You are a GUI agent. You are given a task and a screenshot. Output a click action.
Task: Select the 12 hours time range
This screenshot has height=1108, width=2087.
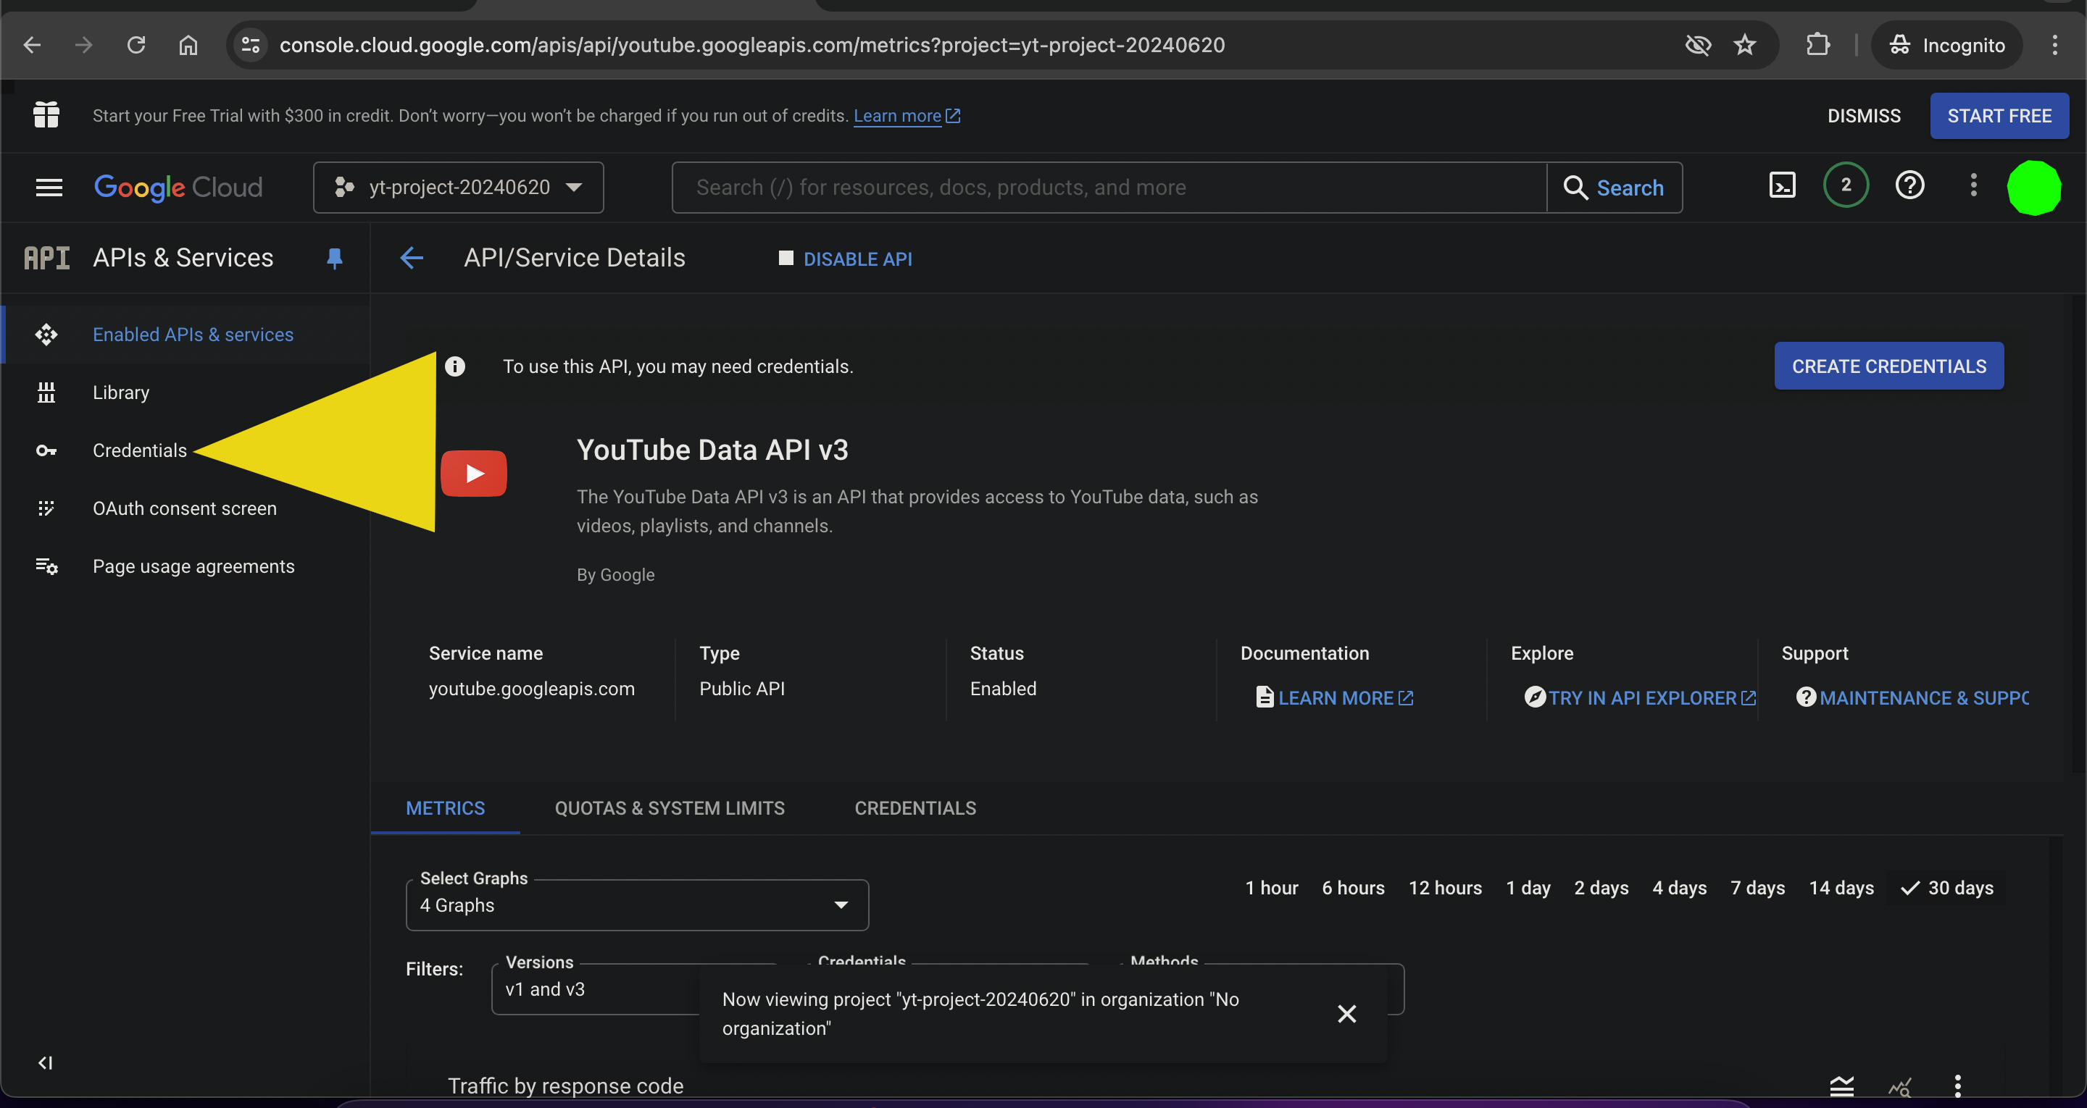pos(1444,888)
